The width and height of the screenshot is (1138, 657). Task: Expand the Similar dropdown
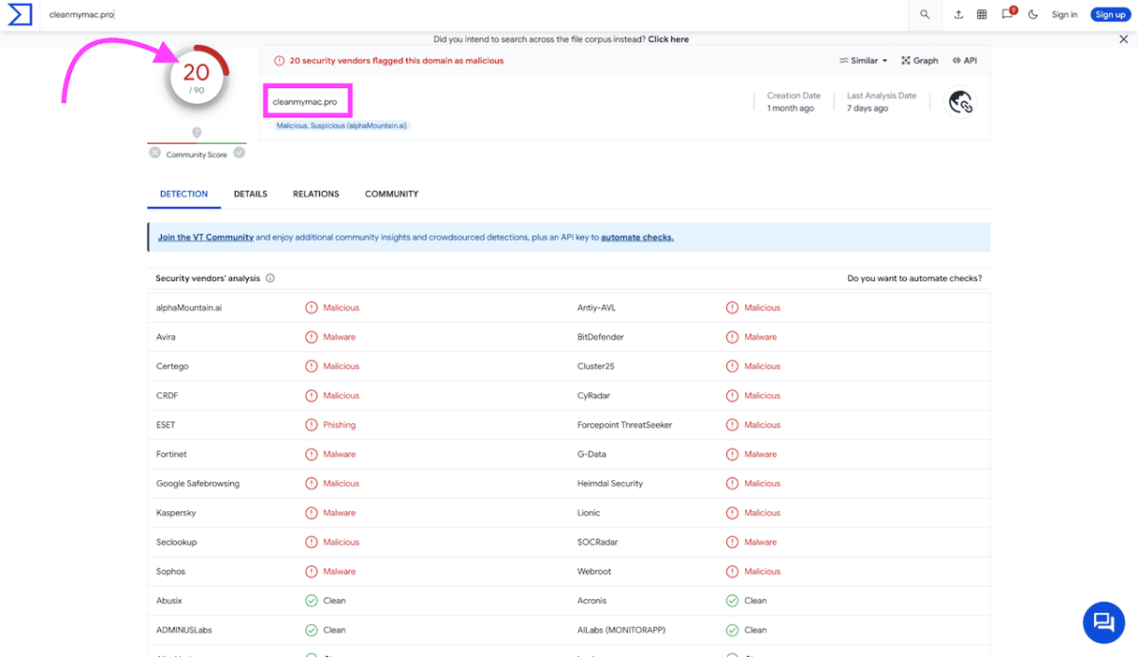pyautogui.click(x=863, y=61)
